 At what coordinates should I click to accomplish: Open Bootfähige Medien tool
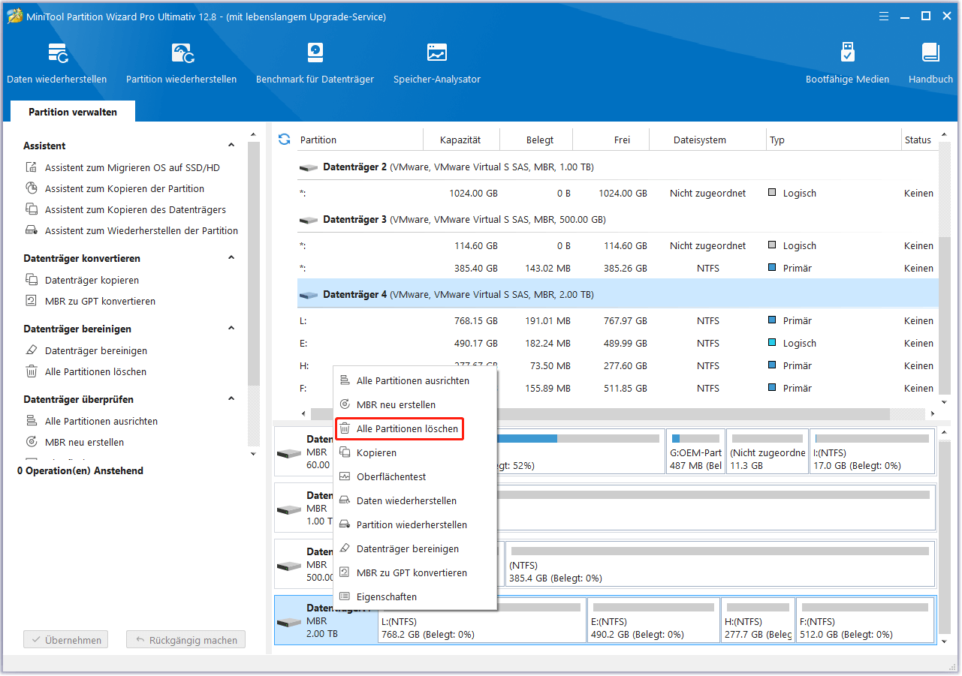pos(847,63)
